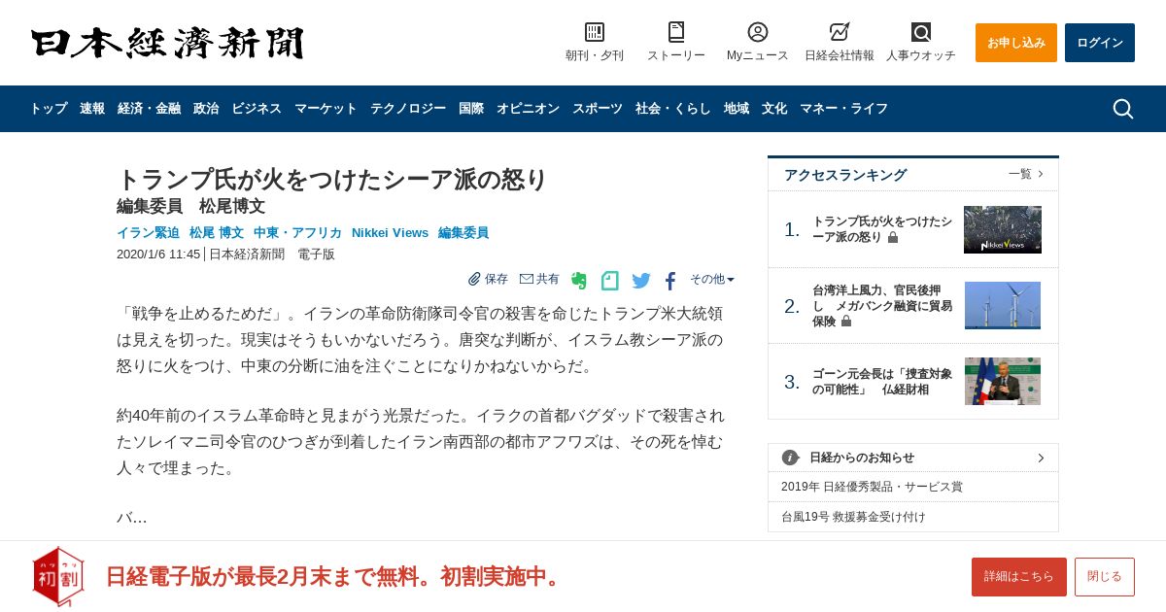This screenshot has height=612, width=1166.
Task: Open the 文化 navigation item
Action: pos(774,109)
